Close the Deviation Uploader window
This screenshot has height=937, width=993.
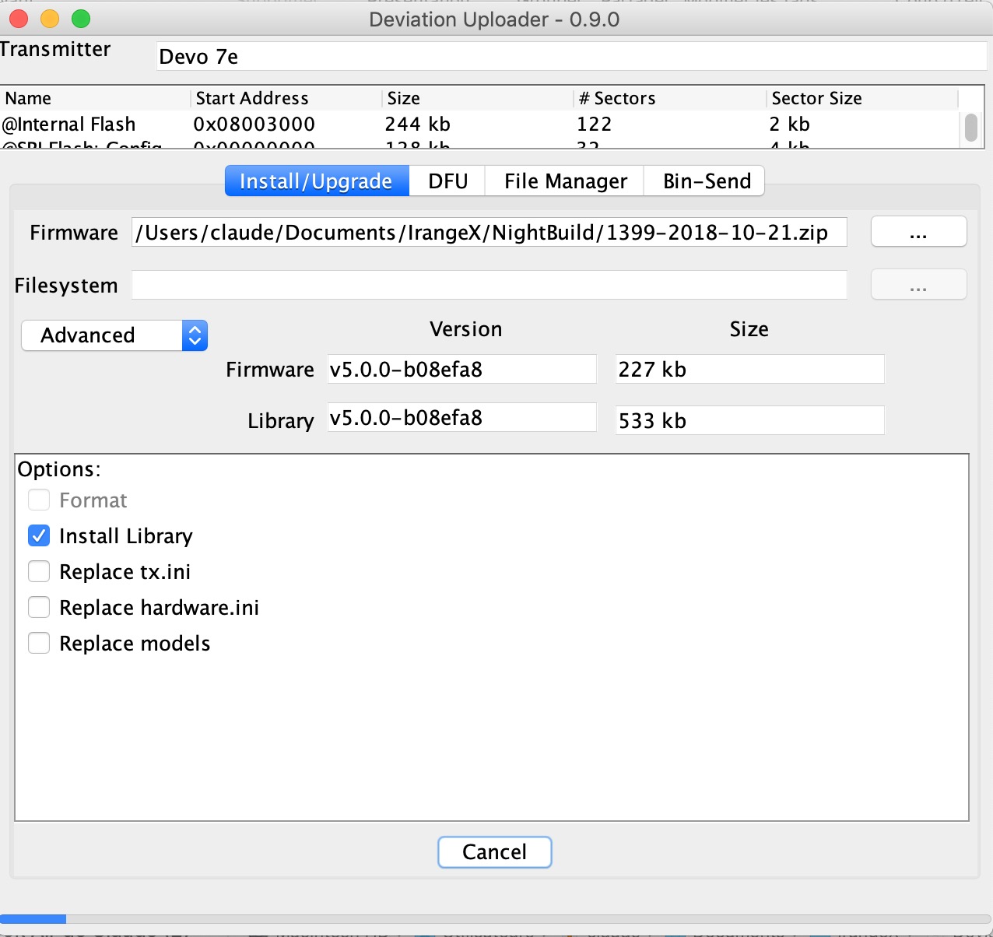(x=19, y=19)
